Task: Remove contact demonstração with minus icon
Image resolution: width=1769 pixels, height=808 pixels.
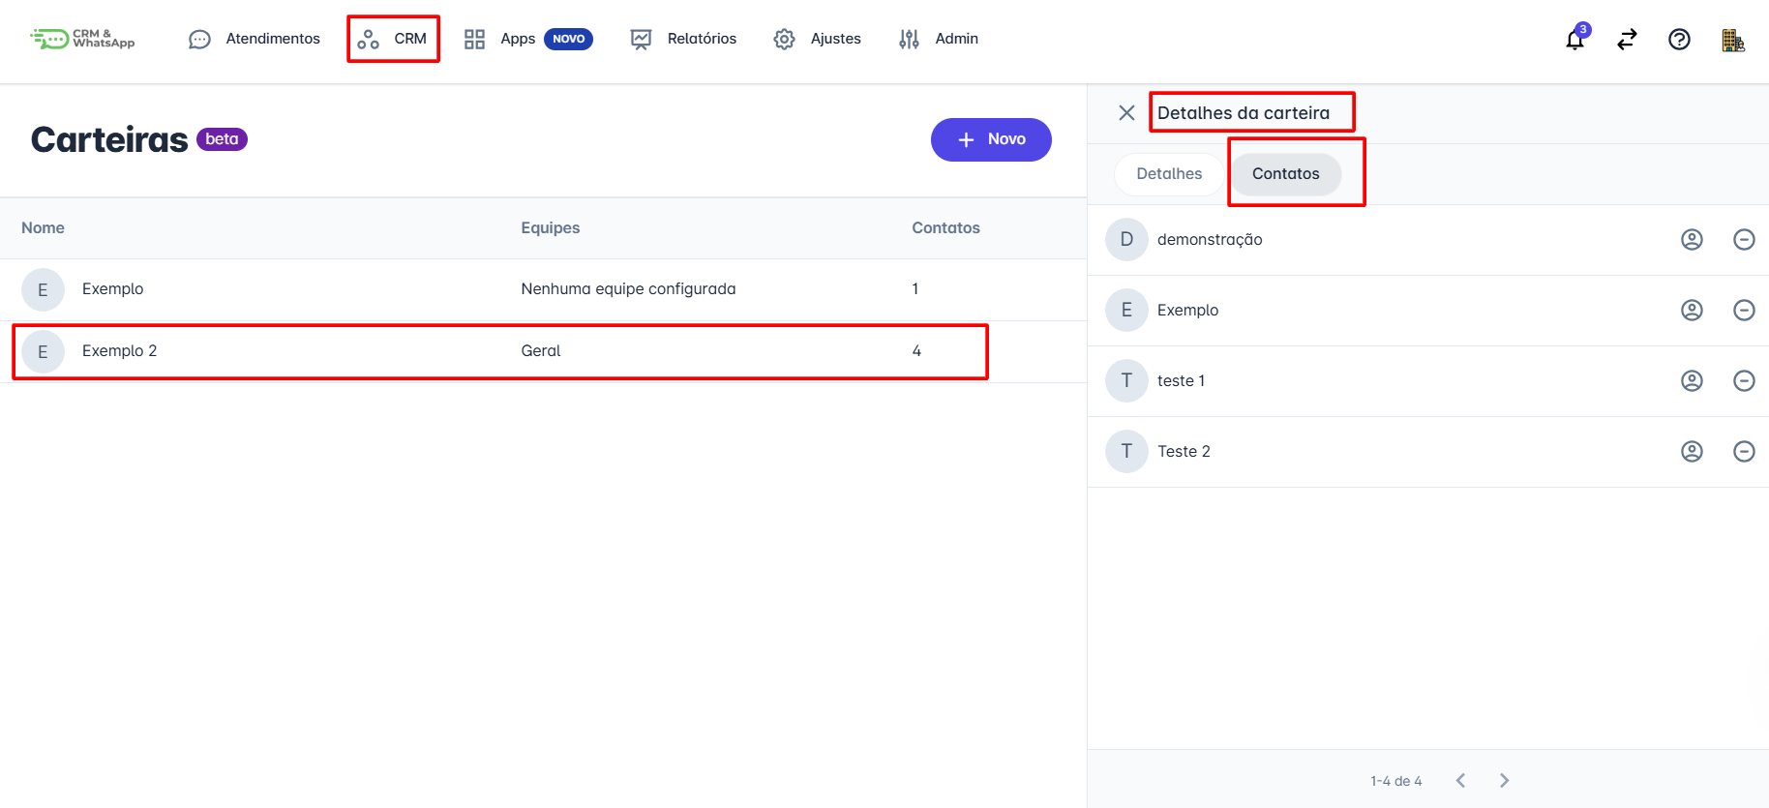Action: click(1744, 240)
